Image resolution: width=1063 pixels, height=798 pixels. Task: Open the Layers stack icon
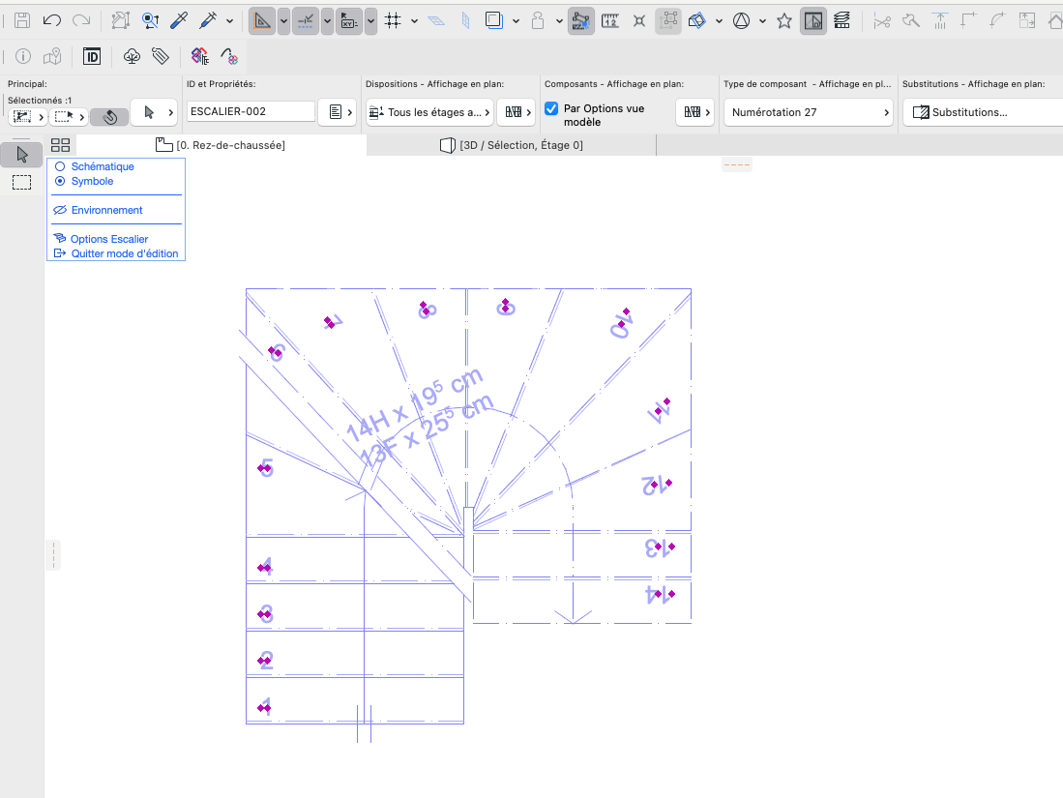coord(842,21)
